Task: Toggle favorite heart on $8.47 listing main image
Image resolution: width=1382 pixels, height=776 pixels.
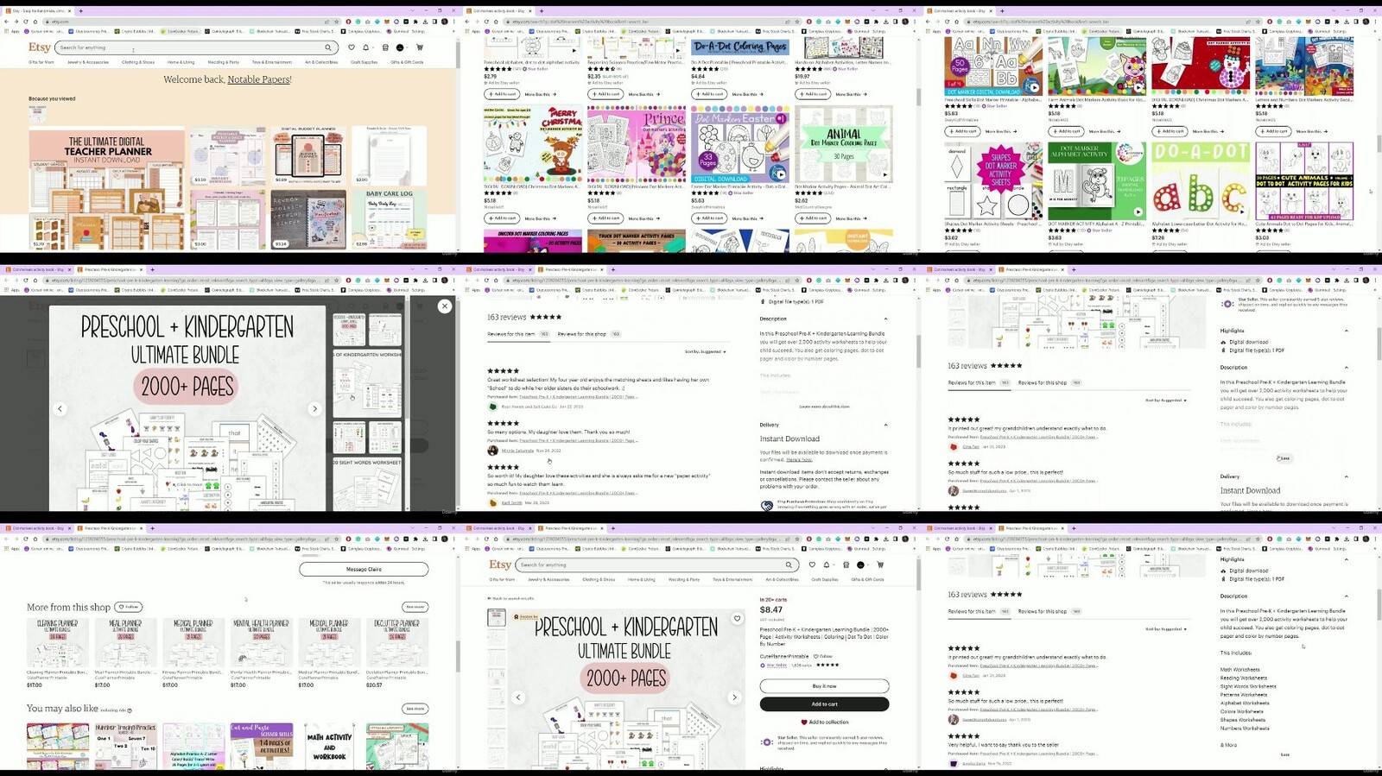Action: [x=737, y=618]
